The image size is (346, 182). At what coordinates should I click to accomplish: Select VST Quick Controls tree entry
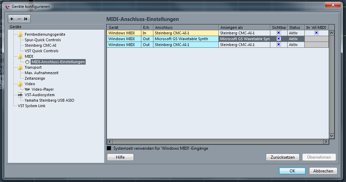click(42, 51)
